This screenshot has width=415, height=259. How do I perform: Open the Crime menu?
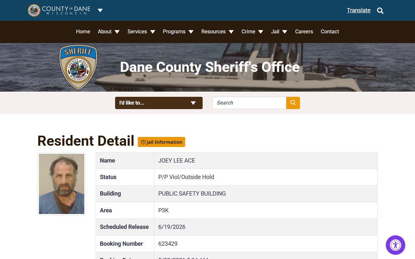[x=248, y=31]
